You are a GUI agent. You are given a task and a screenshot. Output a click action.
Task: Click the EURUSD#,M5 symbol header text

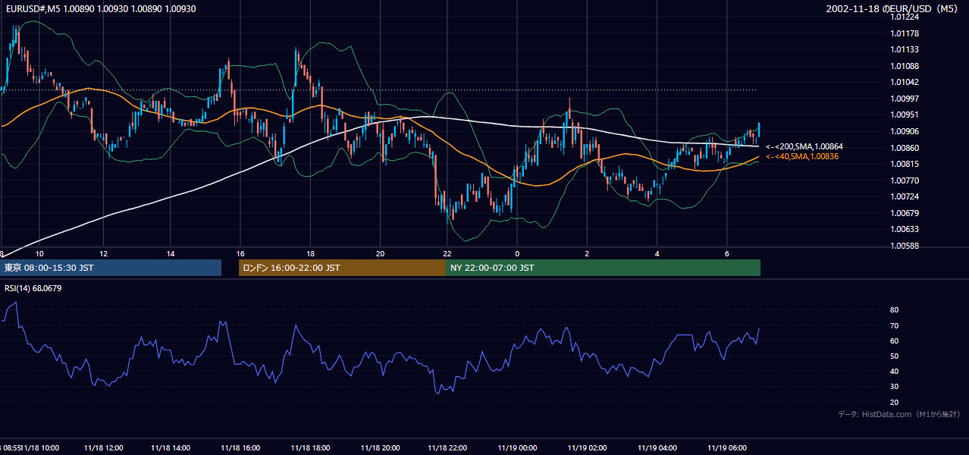point(100,8)
